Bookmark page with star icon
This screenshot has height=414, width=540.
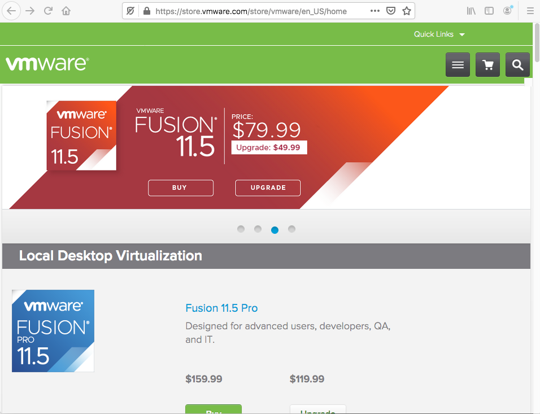[x=406, y=11]
